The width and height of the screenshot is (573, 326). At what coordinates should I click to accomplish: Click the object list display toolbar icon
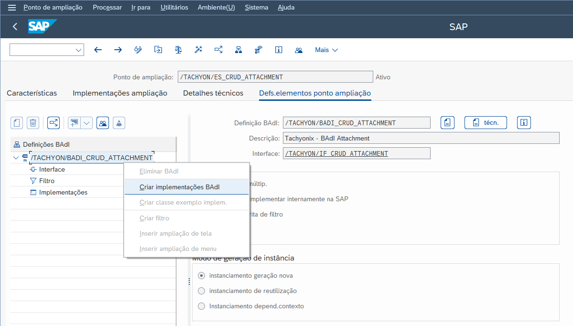259,50
